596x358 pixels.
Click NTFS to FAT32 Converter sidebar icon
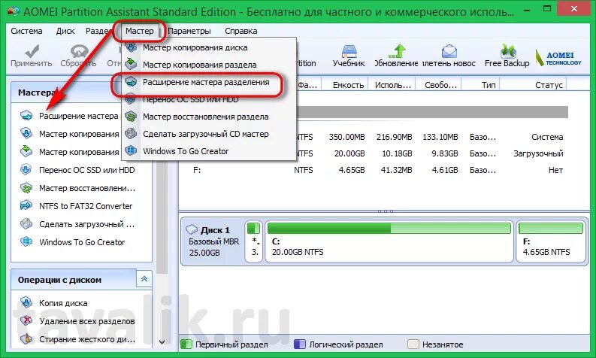(x=26, y=205)
